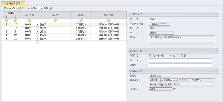Click the filter icon under 월 column
Image resolution: width=223 pixels, height=102 pixels.
(x=6, y=20)
